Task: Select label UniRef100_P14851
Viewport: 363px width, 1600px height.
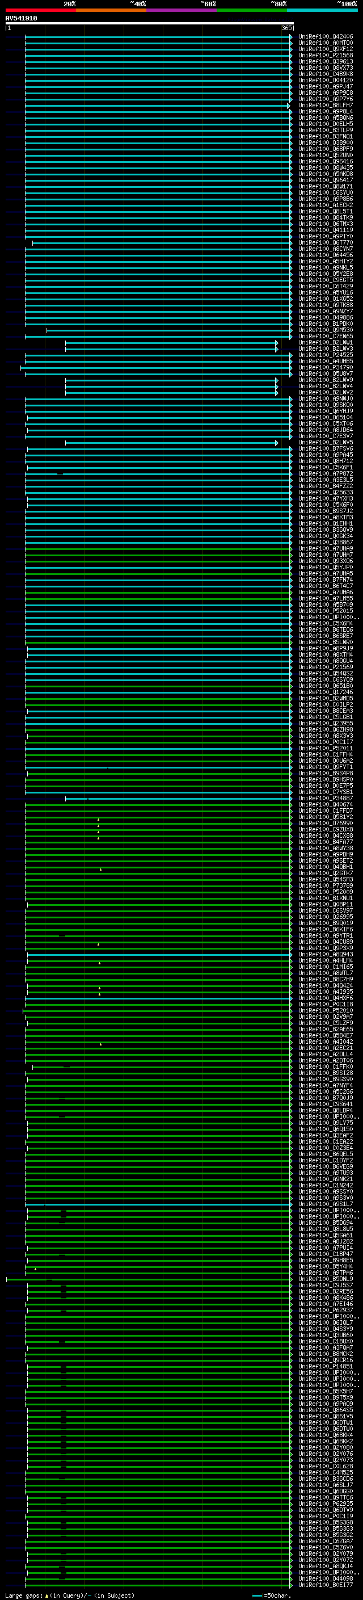Action: tap(326, 1366)
